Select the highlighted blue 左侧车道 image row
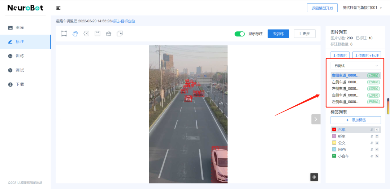 [x=356, y=75]
